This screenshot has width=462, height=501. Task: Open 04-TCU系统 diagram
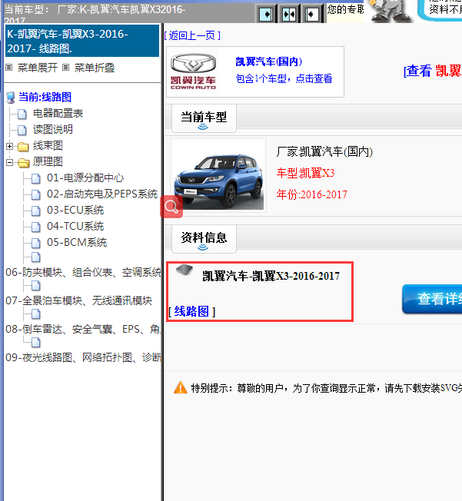75,226
